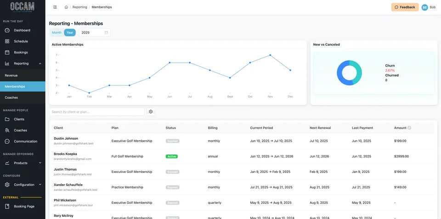Screen dimensions: 441x219
Task: Open Booking Page external link
Action: tap(23, 206)
